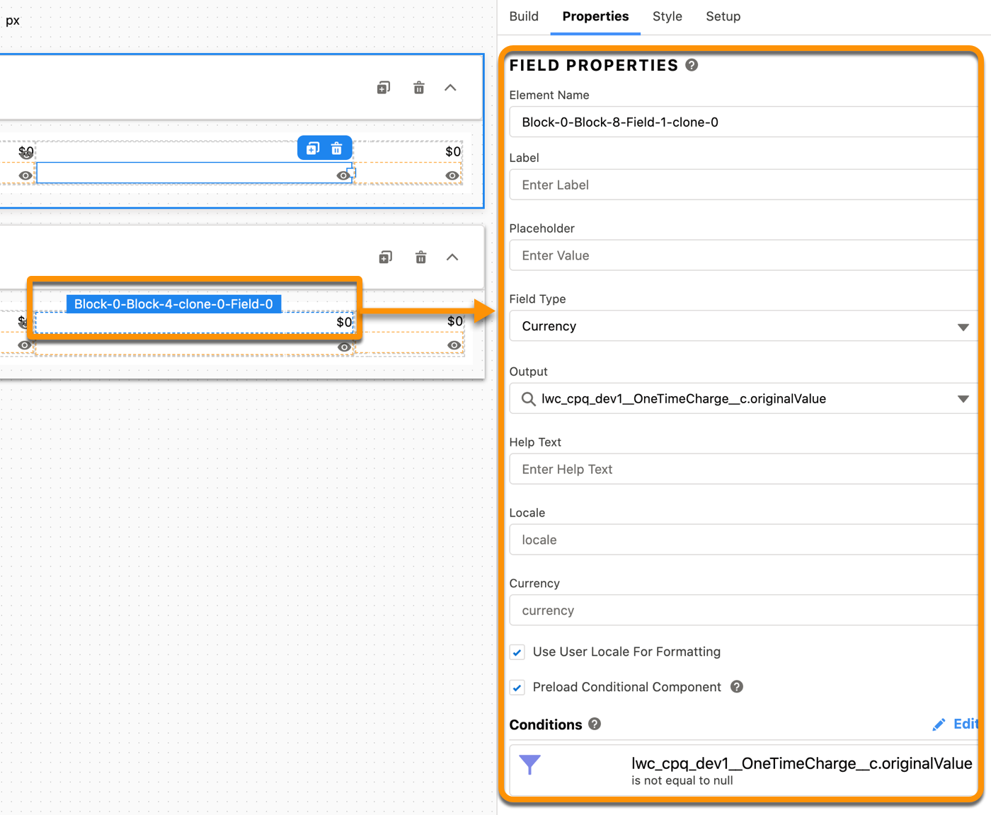
Task: Click the Enter Label input field
Action: point(743,185)
